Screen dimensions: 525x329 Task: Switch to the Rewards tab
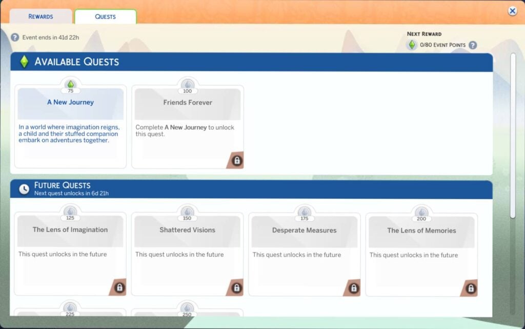pos(41,16)
